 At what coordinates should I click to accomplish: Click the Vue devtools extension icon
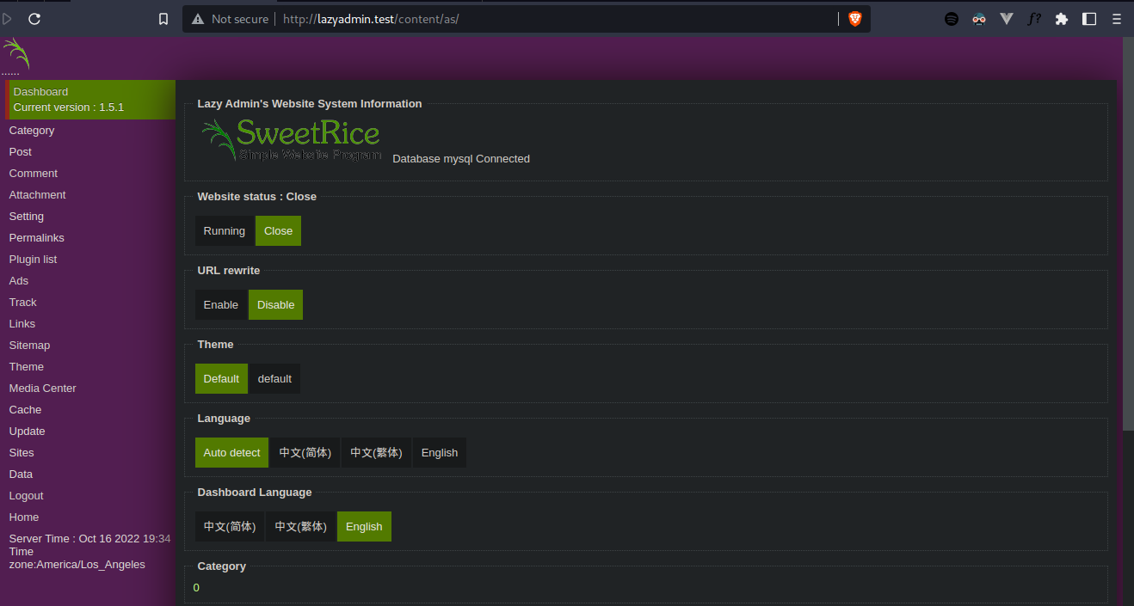coord(1006,19)
